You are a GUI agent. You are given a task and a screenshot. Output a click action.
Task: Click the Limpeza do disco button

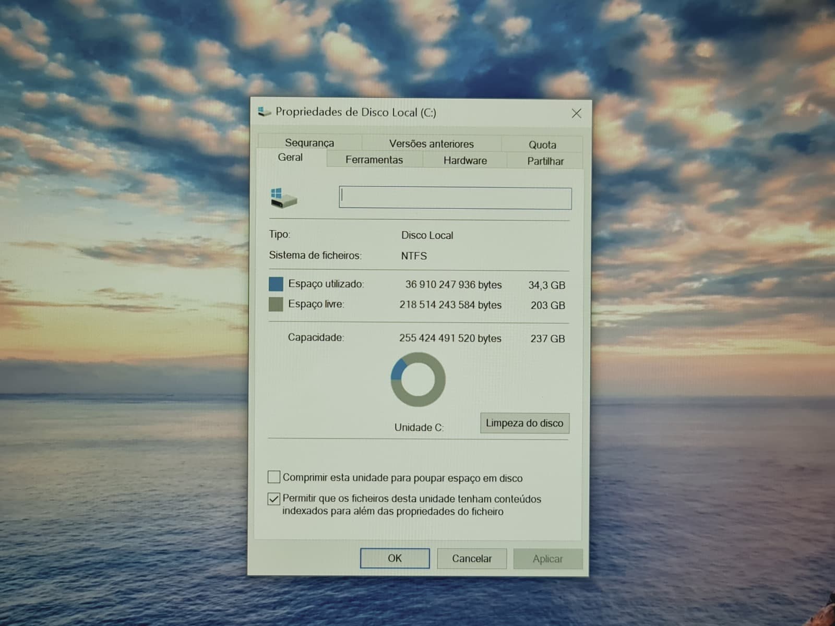point(524,423)
